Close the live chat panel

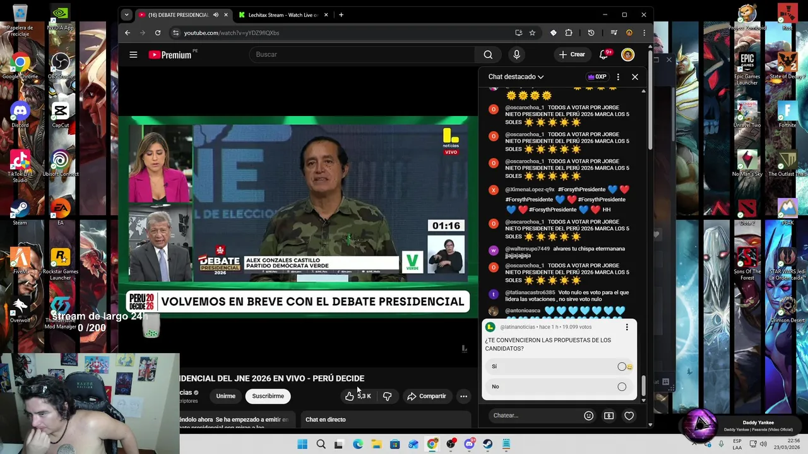point(635,77)
